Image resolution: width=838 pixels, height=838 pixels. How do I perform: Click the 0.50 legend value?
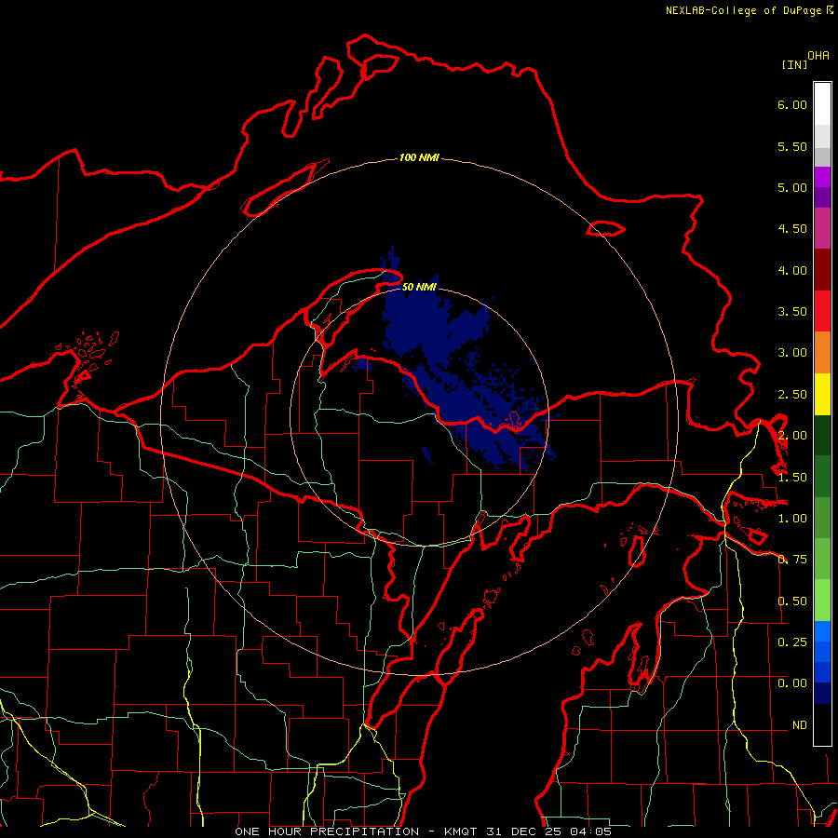(792, 601)
